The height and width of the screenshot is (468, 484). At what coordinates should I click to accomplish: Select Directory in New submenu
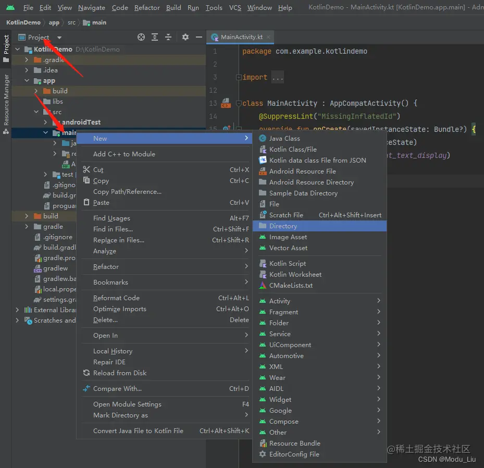[319, 226]
